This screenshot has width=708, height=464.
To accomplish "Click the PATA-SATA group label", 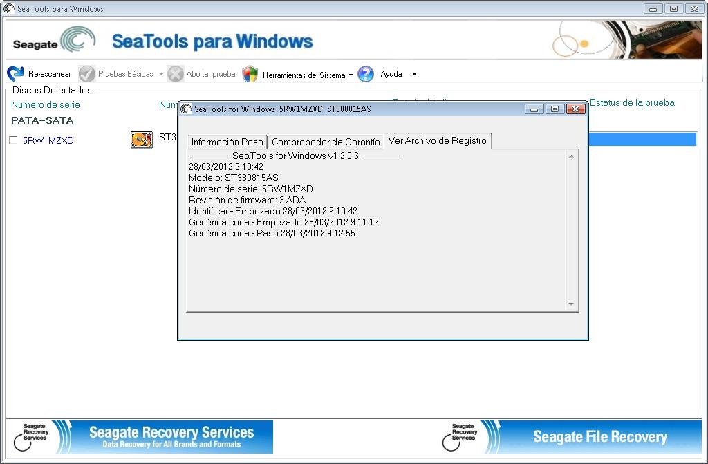I will click(42, 120).
